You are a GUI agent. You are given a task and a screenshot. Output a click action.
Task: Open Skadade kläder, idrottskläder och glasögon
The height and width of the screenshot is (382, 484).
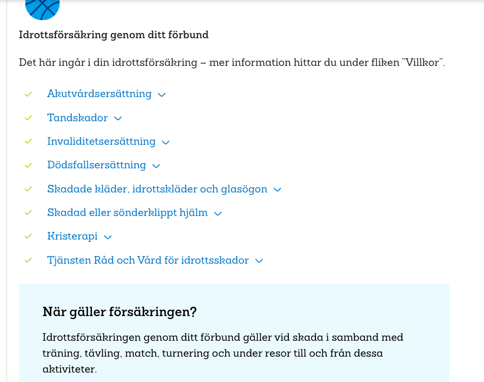157,189
